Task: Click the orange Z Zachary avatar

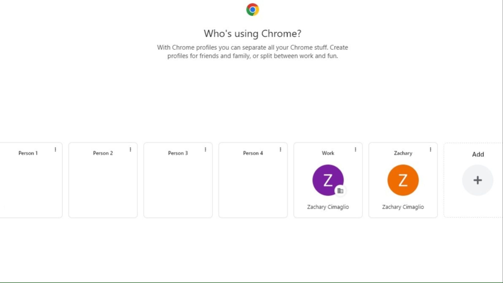Action: click(x=403, y=180)
